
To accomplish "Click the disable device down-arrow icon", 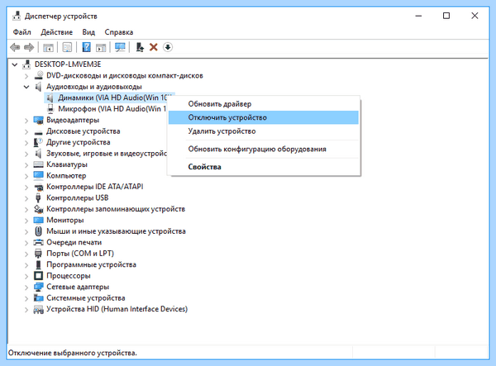I will coord(167,47).
